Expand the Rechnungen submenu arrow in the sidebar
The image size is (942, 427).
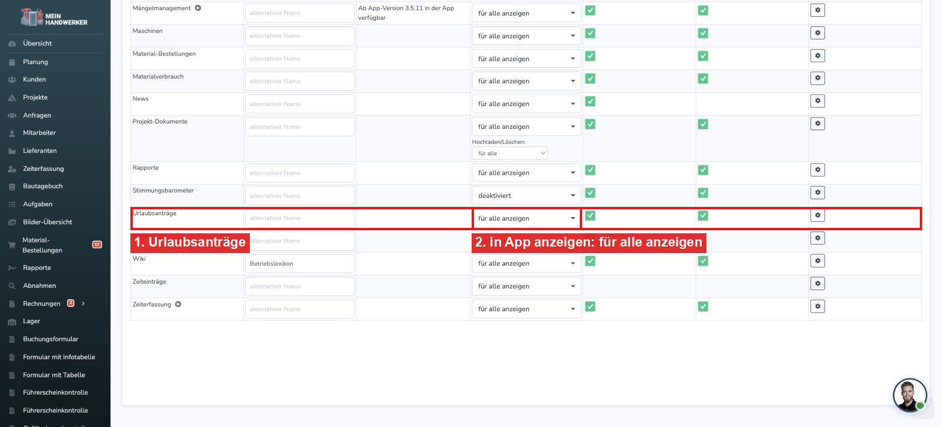tap(83, 303)
